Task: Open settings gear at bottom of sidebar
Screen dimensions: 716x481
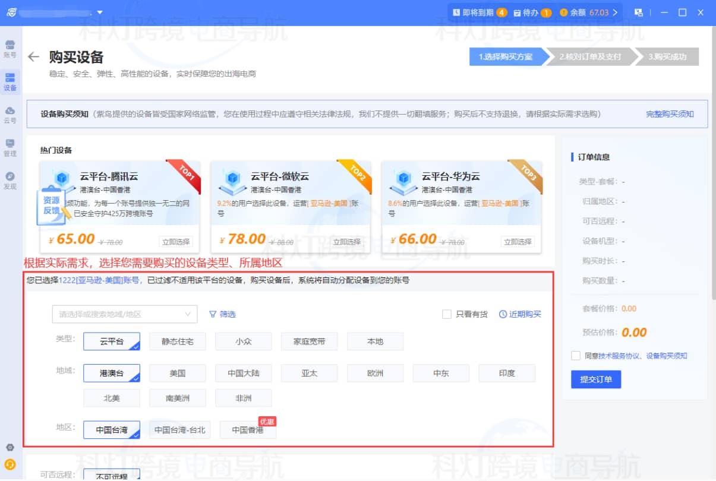Action: tap(10, 448)
